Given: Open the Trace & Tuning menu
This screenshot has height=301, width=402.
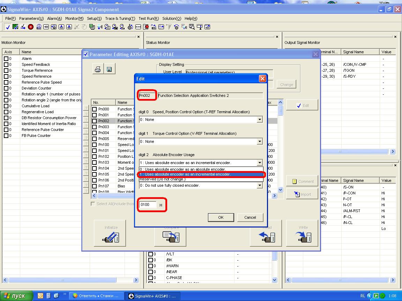Looking at the screenshot, I should point(120,18).
